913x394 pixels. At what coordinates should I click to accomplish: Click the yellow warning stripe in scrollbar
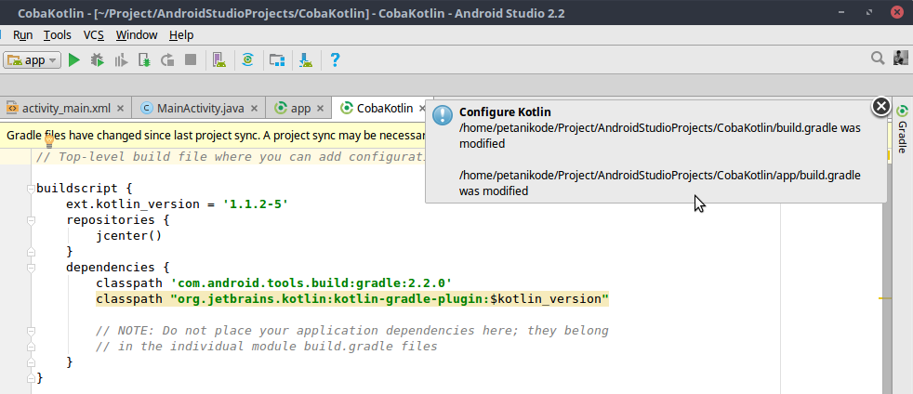(885, 298)
